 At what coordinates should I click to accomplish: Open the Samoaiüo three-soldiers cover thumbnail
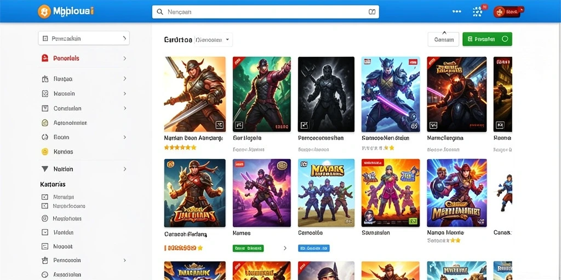(x=326, y=193)
